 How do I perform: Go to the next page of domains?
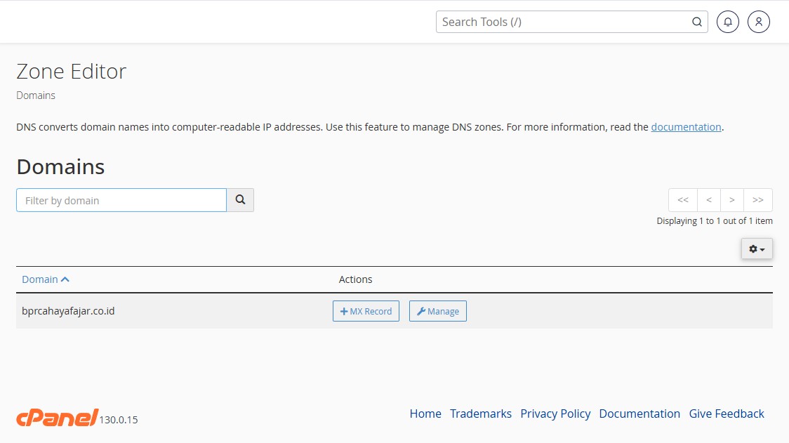click(x=732, y=200)
